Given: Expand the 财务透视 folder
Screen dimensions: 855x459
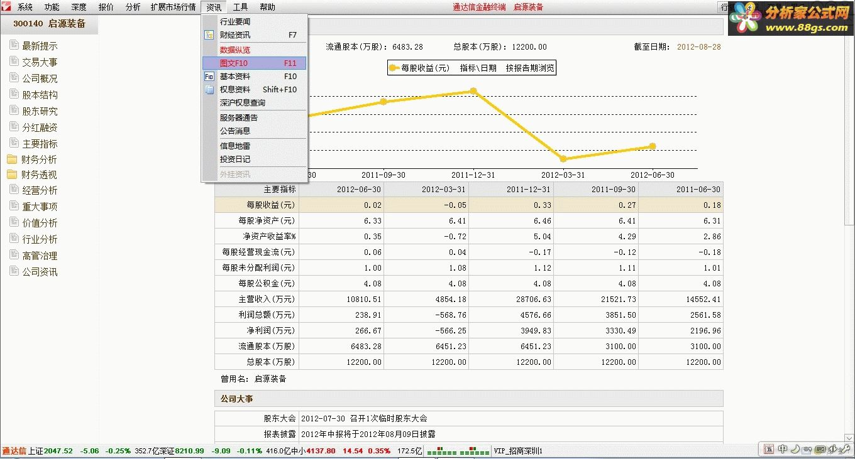Looking at the screenshot, I should click(x=40, y=175).
